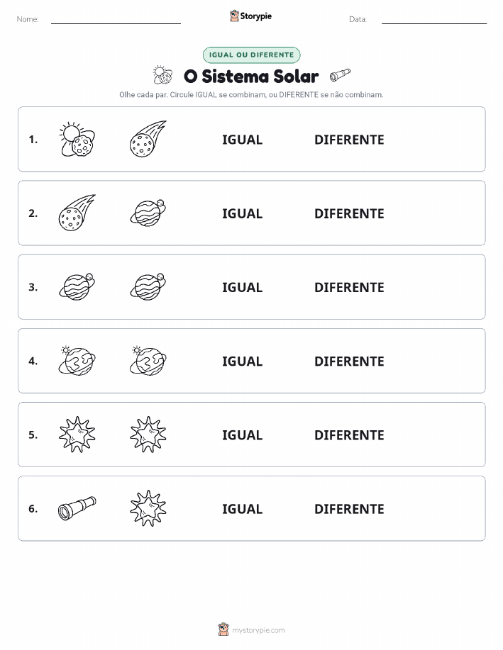Click the Storypie logo at top
The image size is (503, 650).
pos(250,16)
